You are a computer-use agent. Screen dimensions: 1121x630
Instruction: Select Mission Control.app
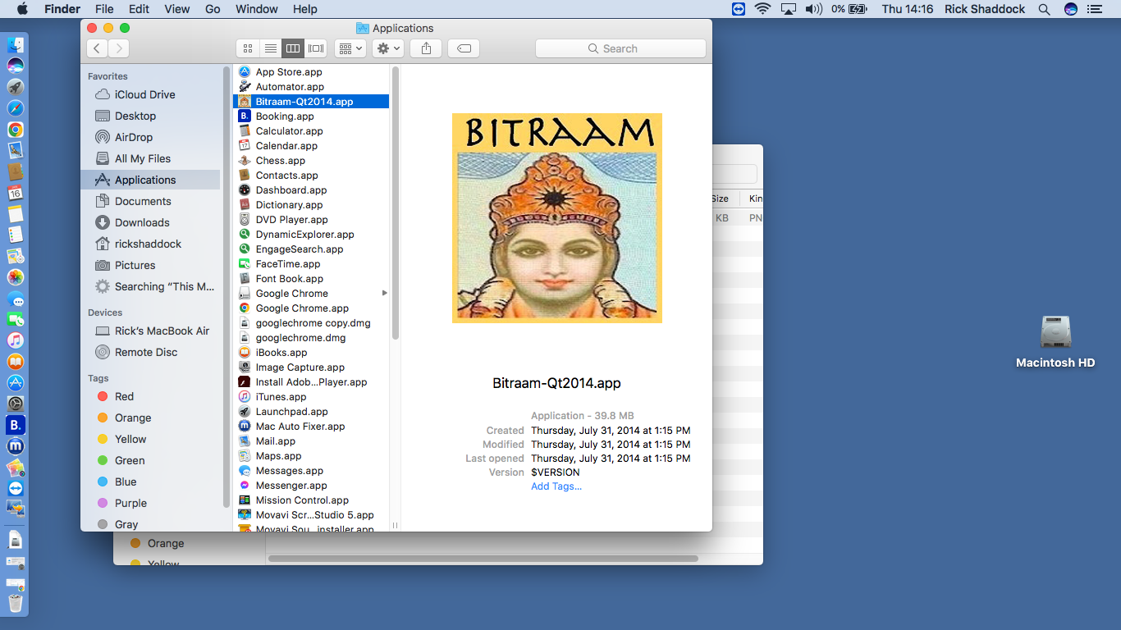click(x=302, y=500)
